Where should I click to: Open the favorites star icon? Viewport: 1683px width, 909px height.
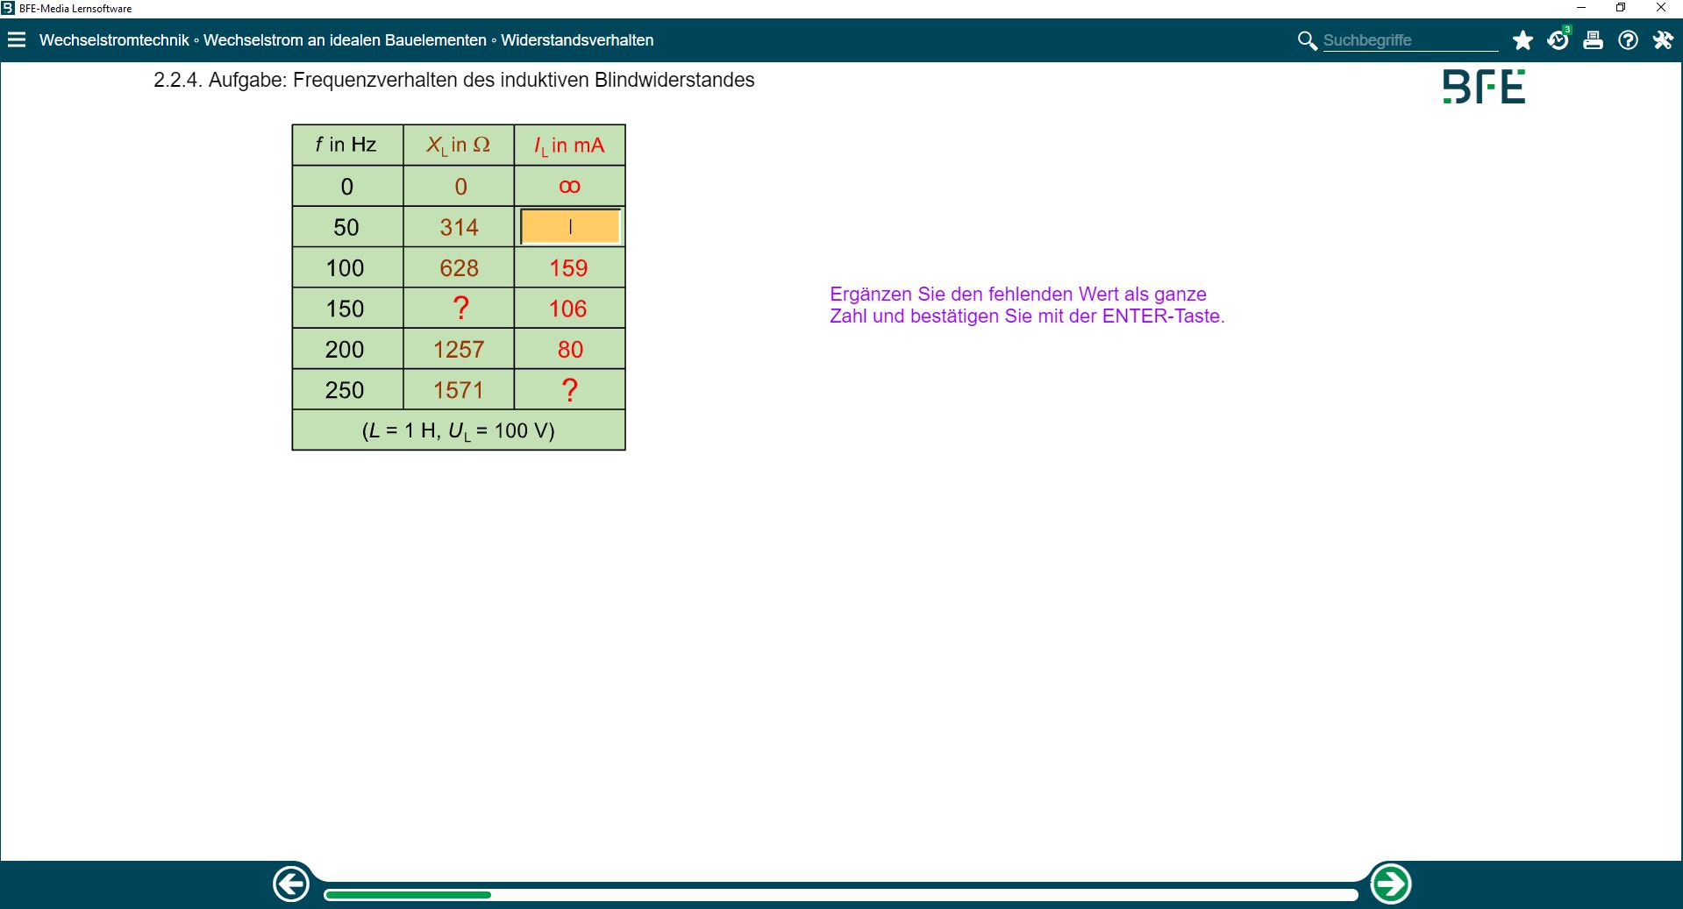click(1523, 40)
